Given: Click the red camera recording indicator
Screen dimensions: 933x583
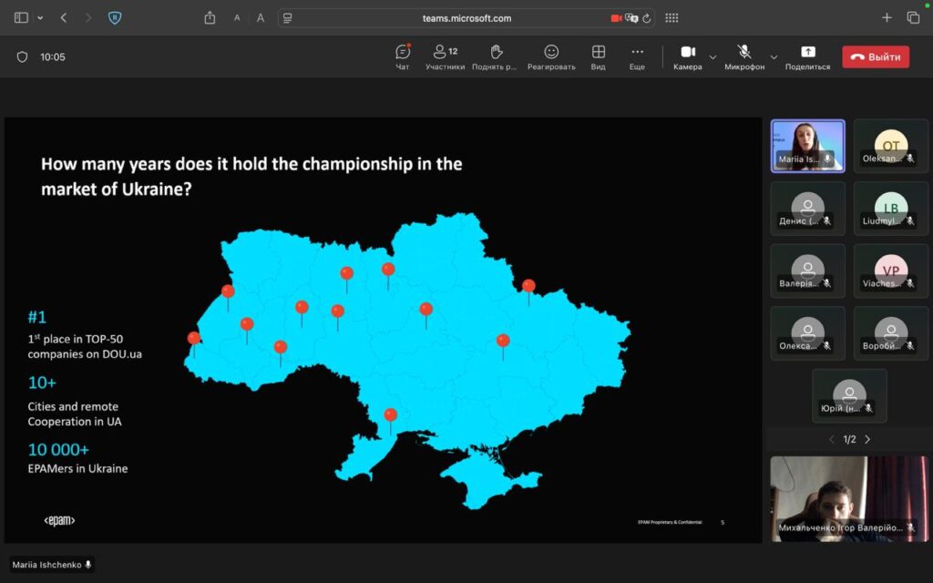Looking at the screenshot, I should 617,18.
